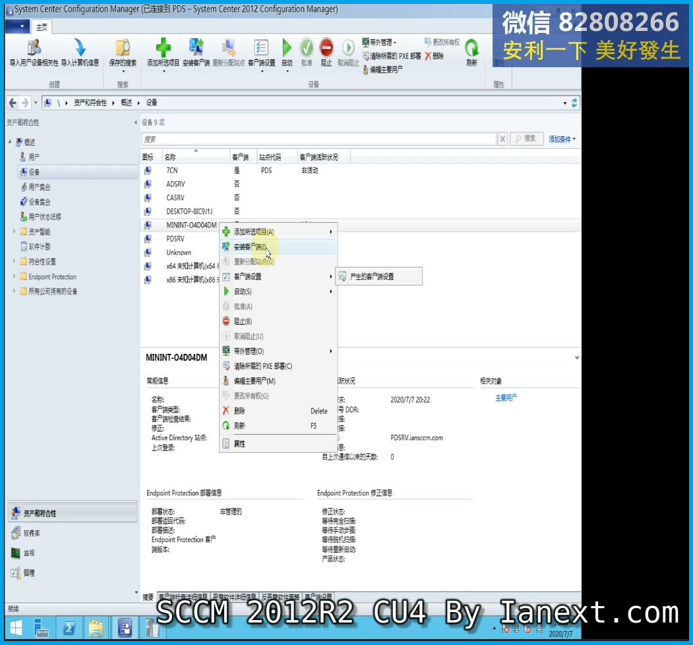Select 属性 in the context menu
Screen dimensions: 693x645
278,443
